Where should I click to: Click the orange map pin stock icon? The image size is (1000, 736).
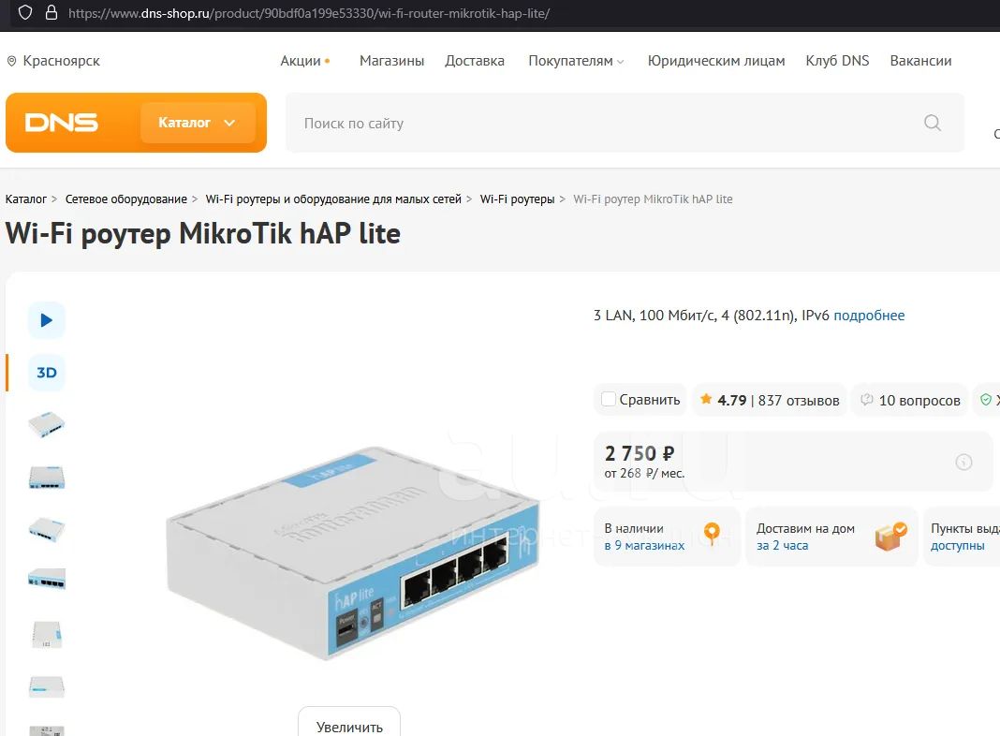click(712, 533)
